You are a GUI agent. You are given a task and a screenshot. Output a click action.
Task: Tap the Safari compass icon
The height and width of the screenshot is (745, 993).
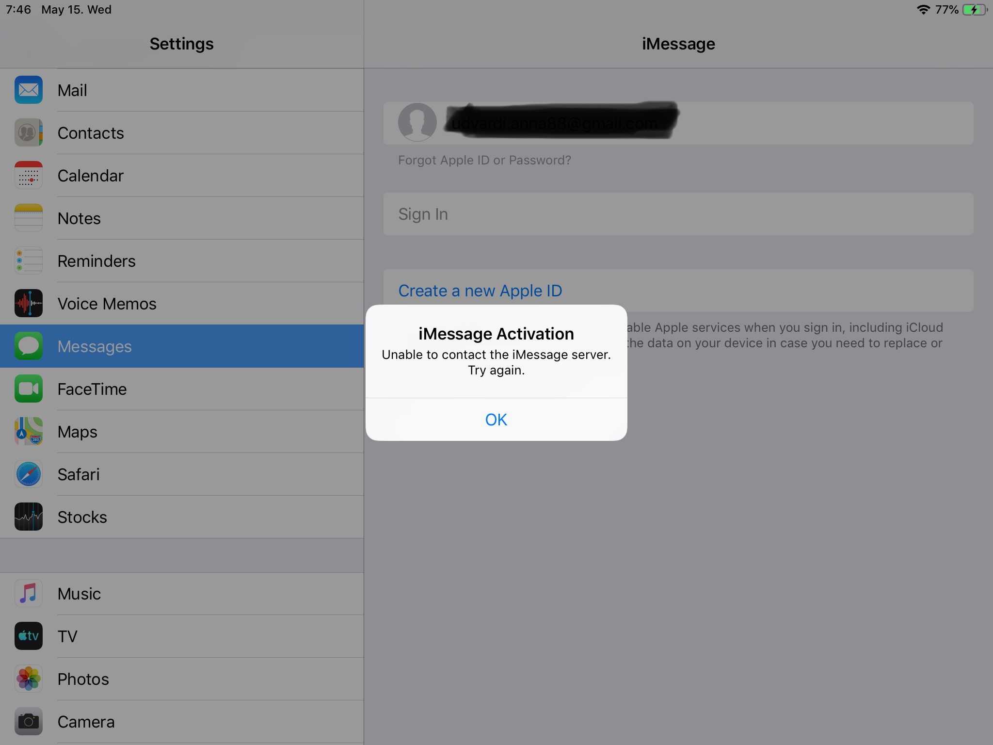click(29, 474)
